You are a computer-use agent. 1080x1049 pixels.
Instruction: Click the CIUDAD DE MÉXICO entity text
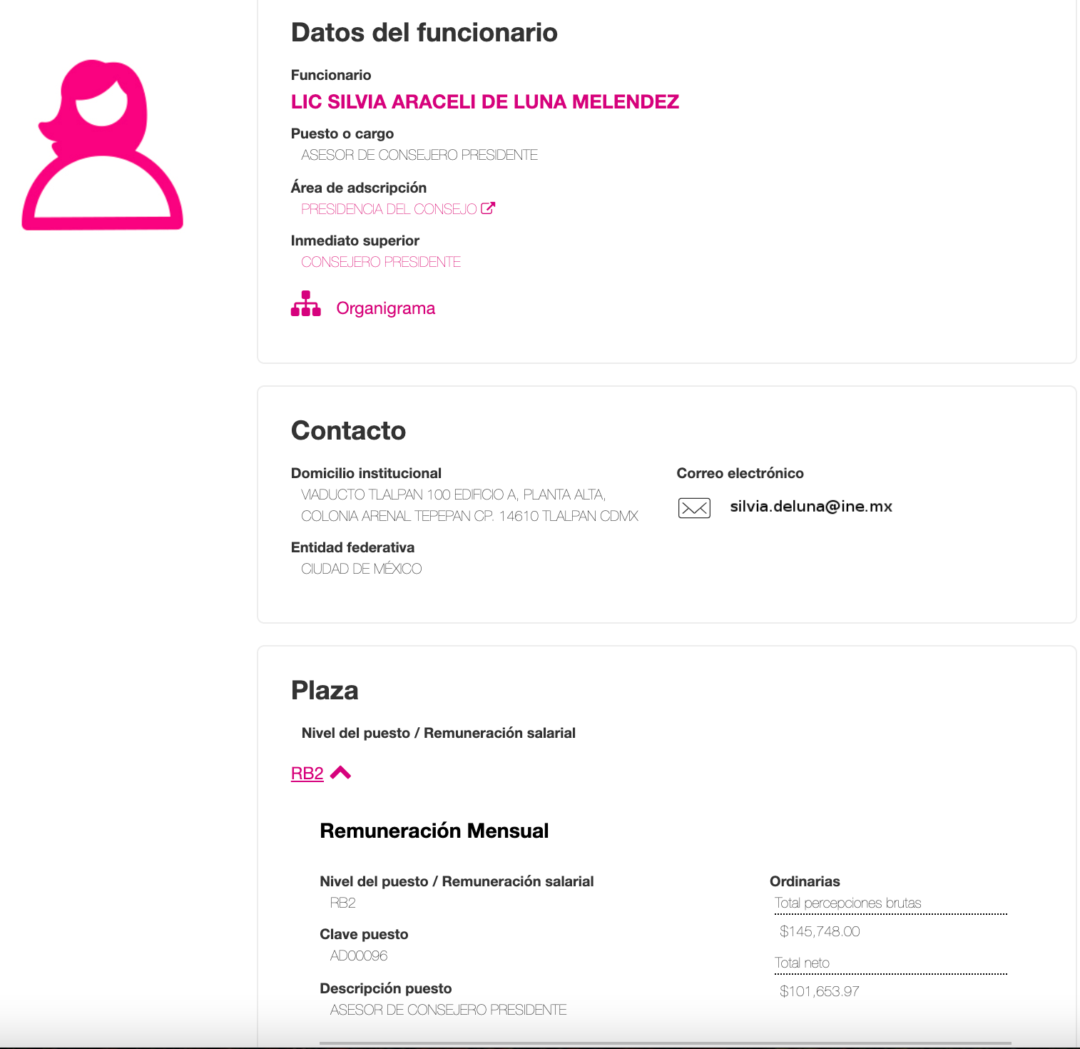[361, 569]
